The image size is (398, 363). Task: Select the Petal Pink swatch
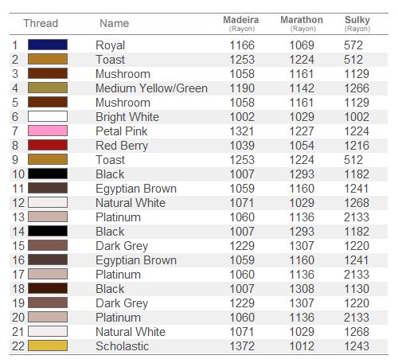coord(48,131)
